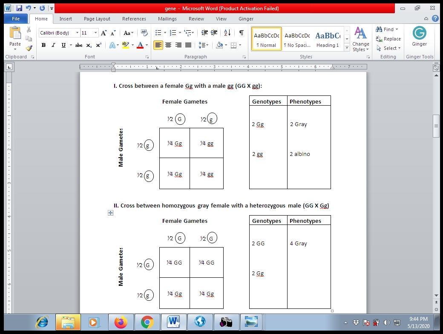Switch to the Page Layout tab

point(97,19)
